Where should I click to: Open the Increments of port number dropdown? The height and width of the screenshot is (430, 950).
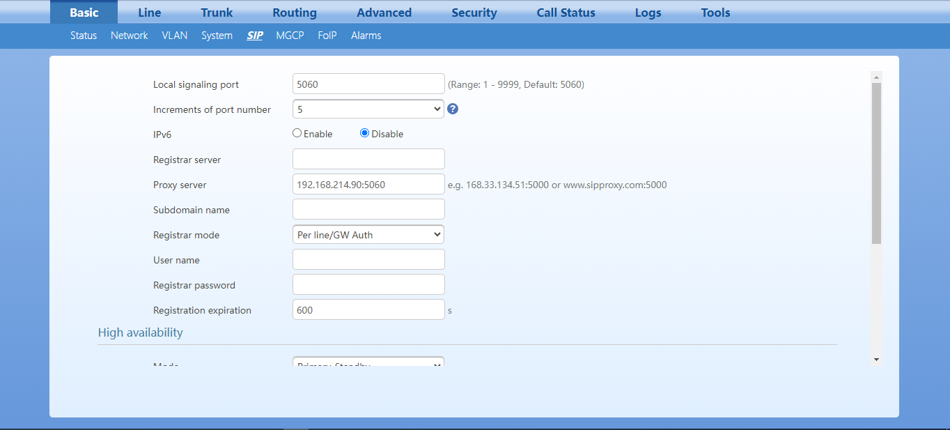point(368,109)
